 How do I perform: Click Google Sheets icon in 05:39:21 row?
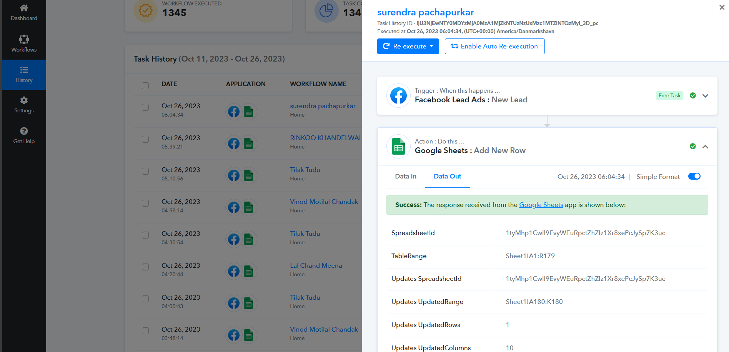(x=249, y=144)
